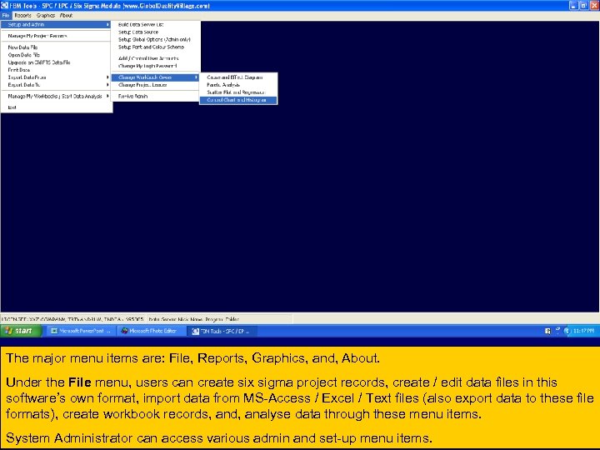The image size is (600, 450).
Task: Minimize the FBM Tools window
Action: (572, 6)
